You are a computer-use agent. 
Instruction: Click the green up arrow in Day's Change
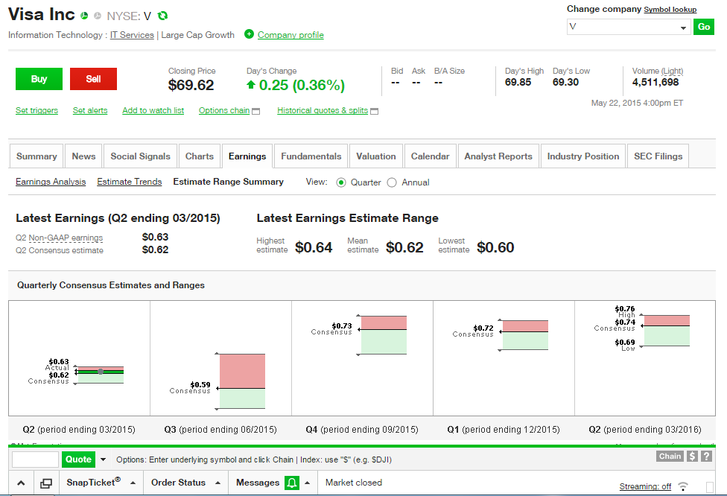pyautogui.click(x=251, y=85)
